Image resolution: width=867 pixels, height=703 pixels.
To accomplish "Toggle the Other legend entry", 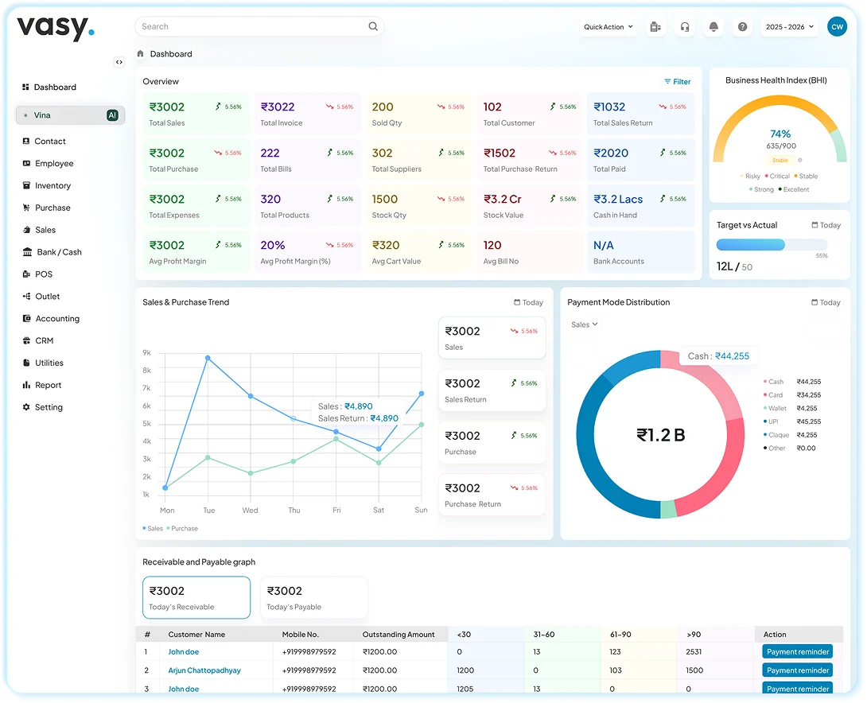I will coord(774,449).
